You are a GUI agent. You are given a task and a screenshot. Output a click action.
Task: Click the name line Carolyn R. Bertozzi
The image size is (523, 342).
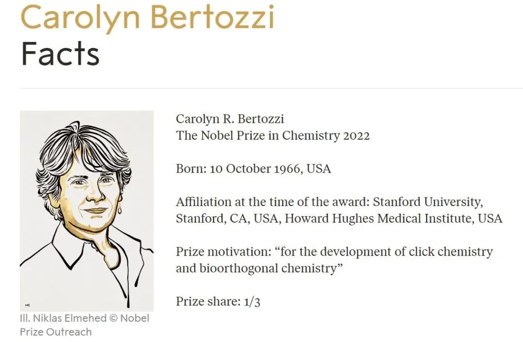(230, 119)
